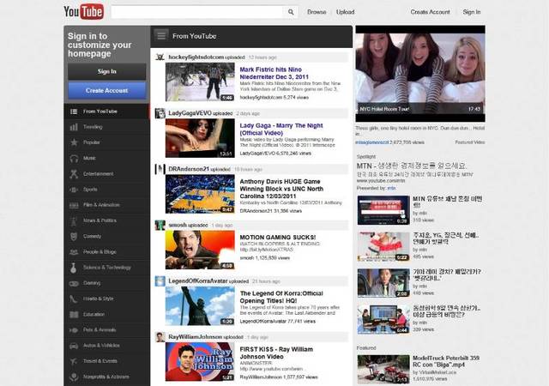
Task: Open the ModelTruck Peterbilt 359 thumbnail
Action: pos(383,369)
